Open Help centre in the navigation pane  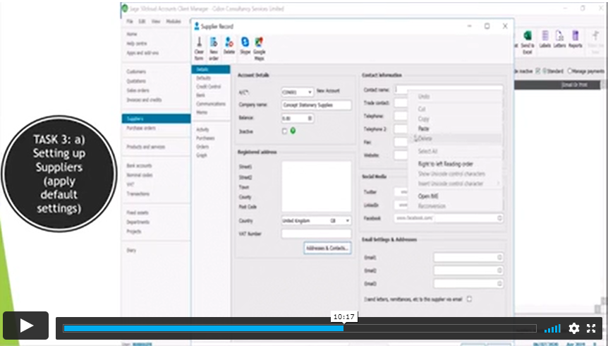click(137, 44)
